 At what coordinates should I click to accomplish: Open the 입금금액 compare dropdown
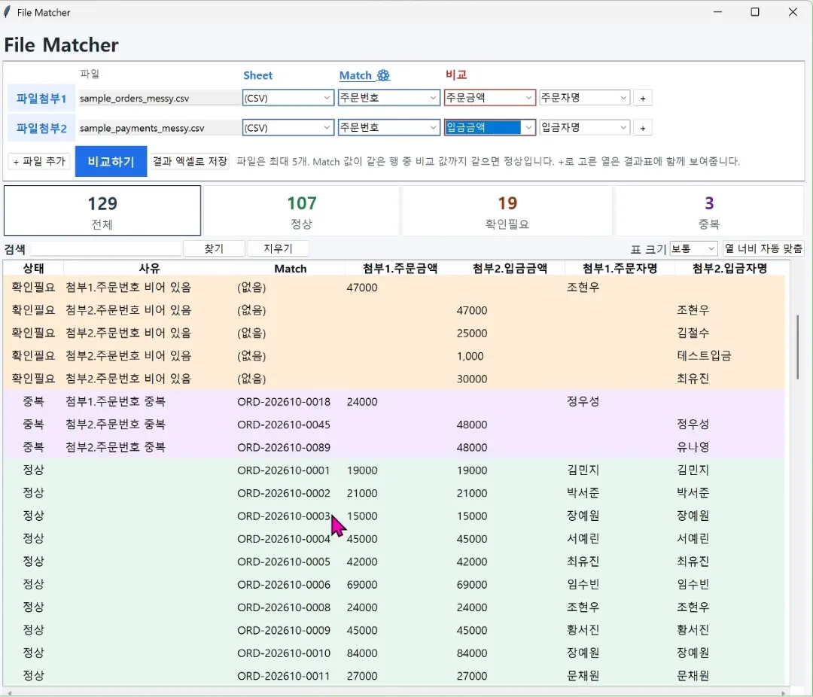[x=489, y=128]
